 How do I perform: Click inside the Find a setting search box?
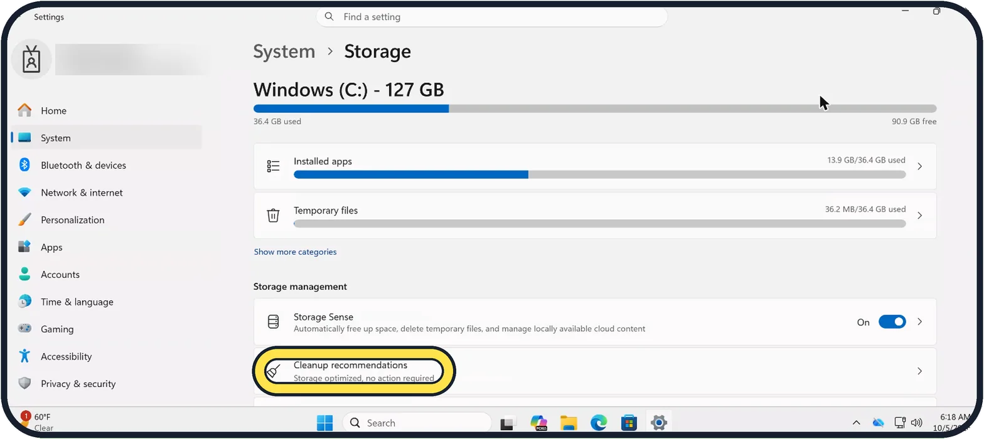pos(491,17)
